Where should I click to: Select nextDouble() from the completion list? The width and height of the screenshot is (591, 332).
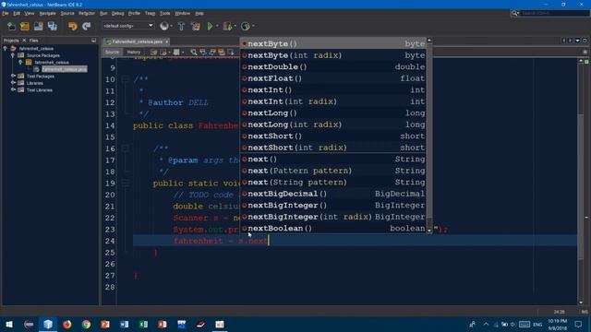click(333, 66)
